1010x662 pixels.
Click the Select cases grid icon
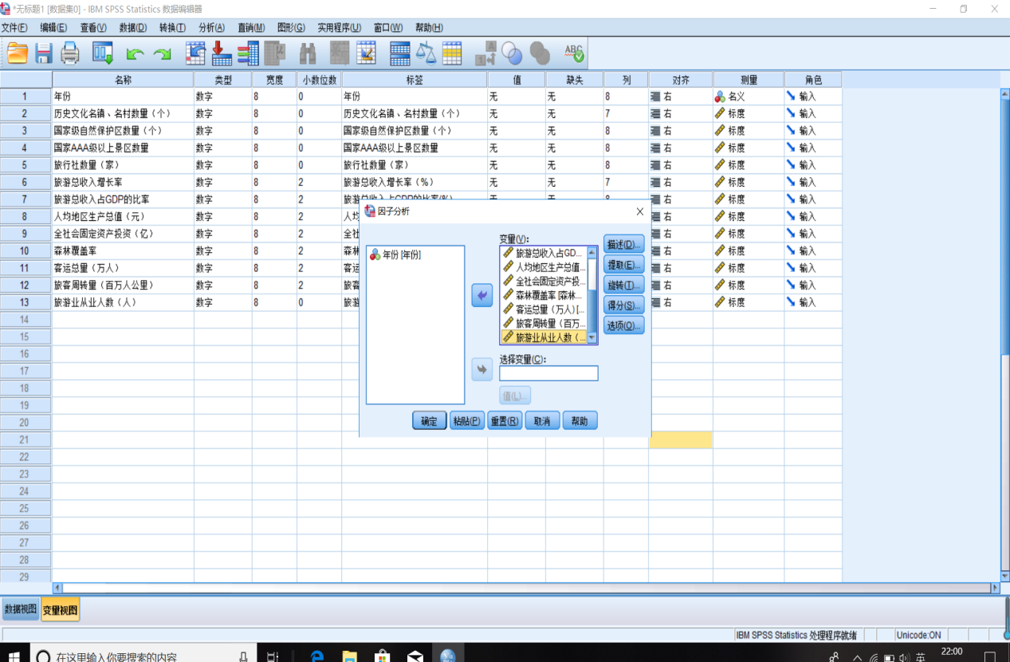pos(452,53)
